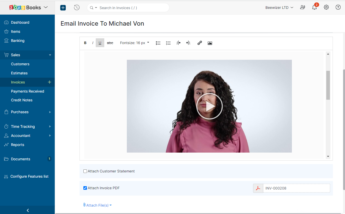Click the insert image icon
Screen dimensions: 345x214
tap(210, 43)
